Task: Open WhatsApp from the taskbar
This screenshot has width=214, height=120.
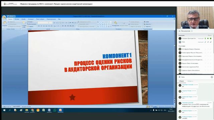Action: point(55,110)
